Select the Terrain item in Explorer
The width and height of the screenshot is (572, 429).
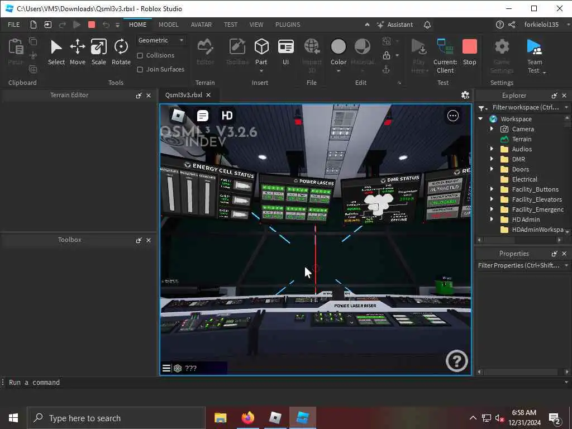click(x=522, y=139)
